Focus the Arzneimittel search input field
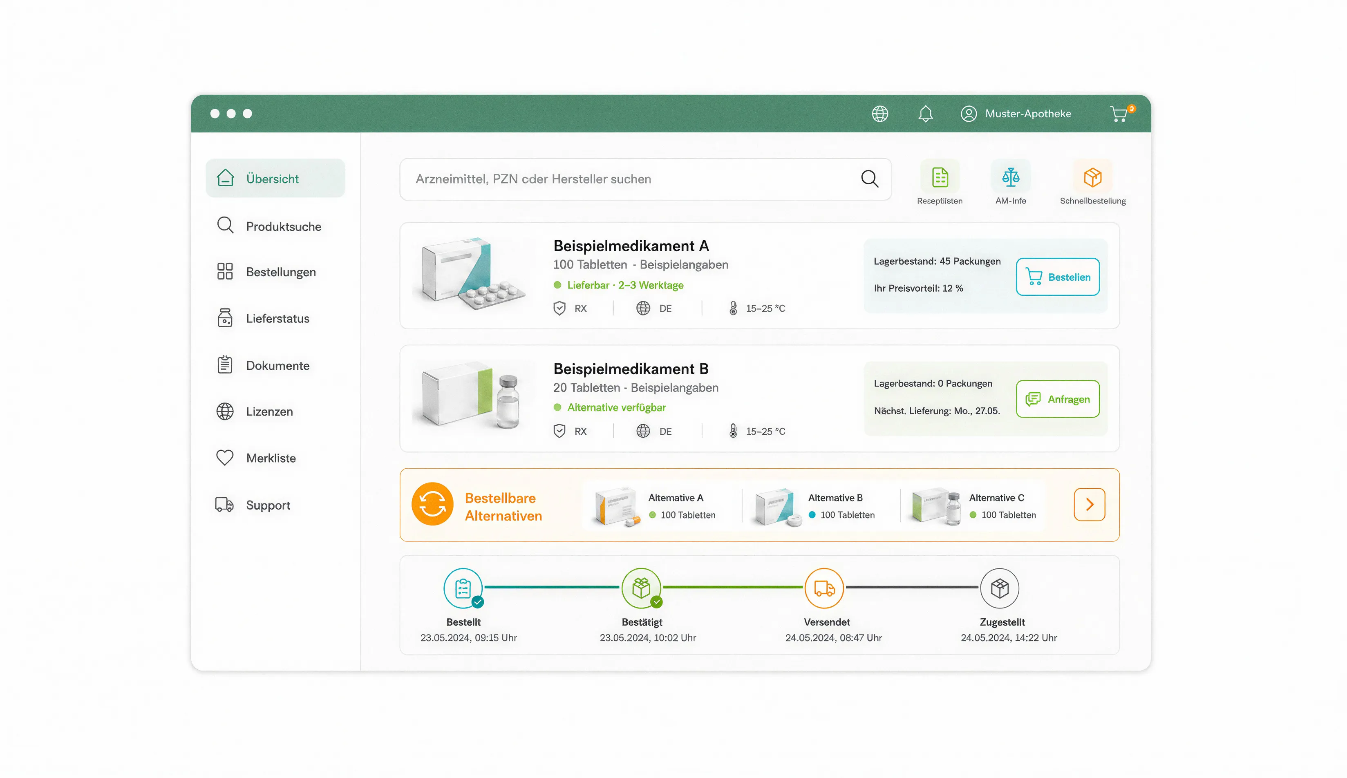 [x=645, y=179]
